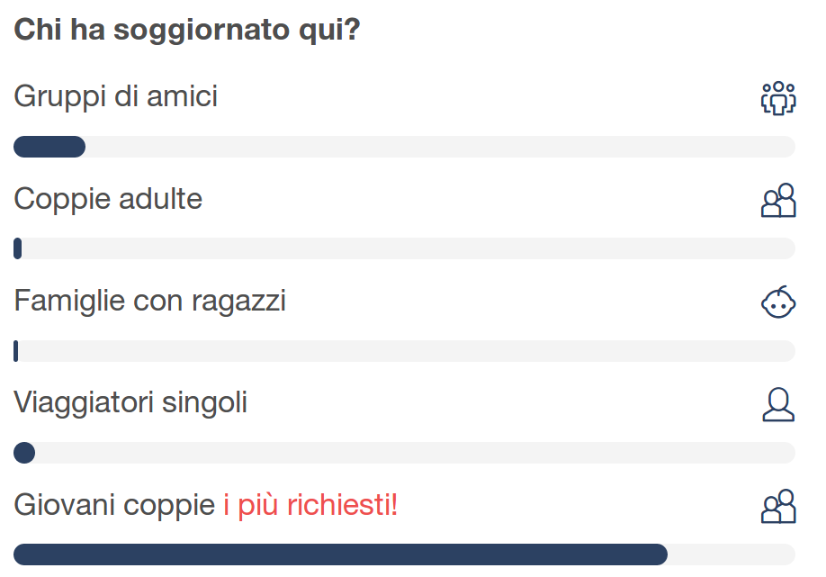Click the filled portion of Giovani coppie bar
Image resolution: width=826 pixels, height=577 pixels.
(x=340, y=554)
